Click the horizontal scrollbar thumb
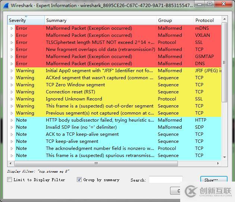 (96, 163)
